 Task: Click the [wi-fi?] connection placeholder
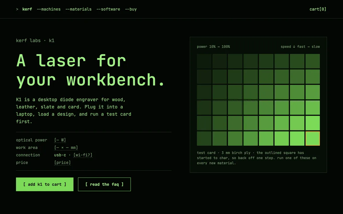click(x=83, y=155)
